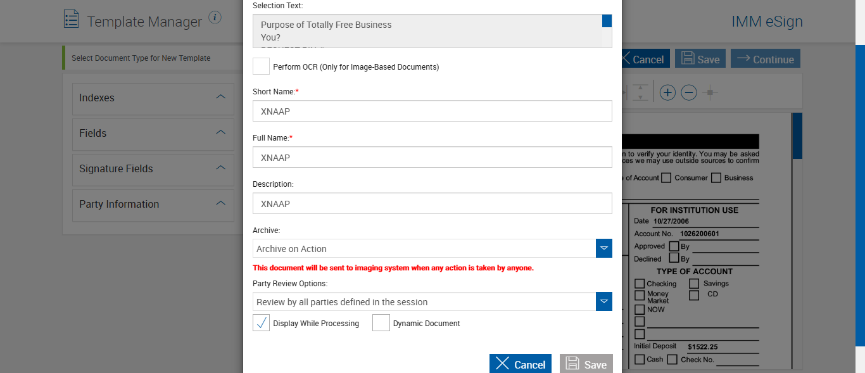Click the crosshair align tool icon
Viewport: 865px width, 373px height.
(710, 93)
